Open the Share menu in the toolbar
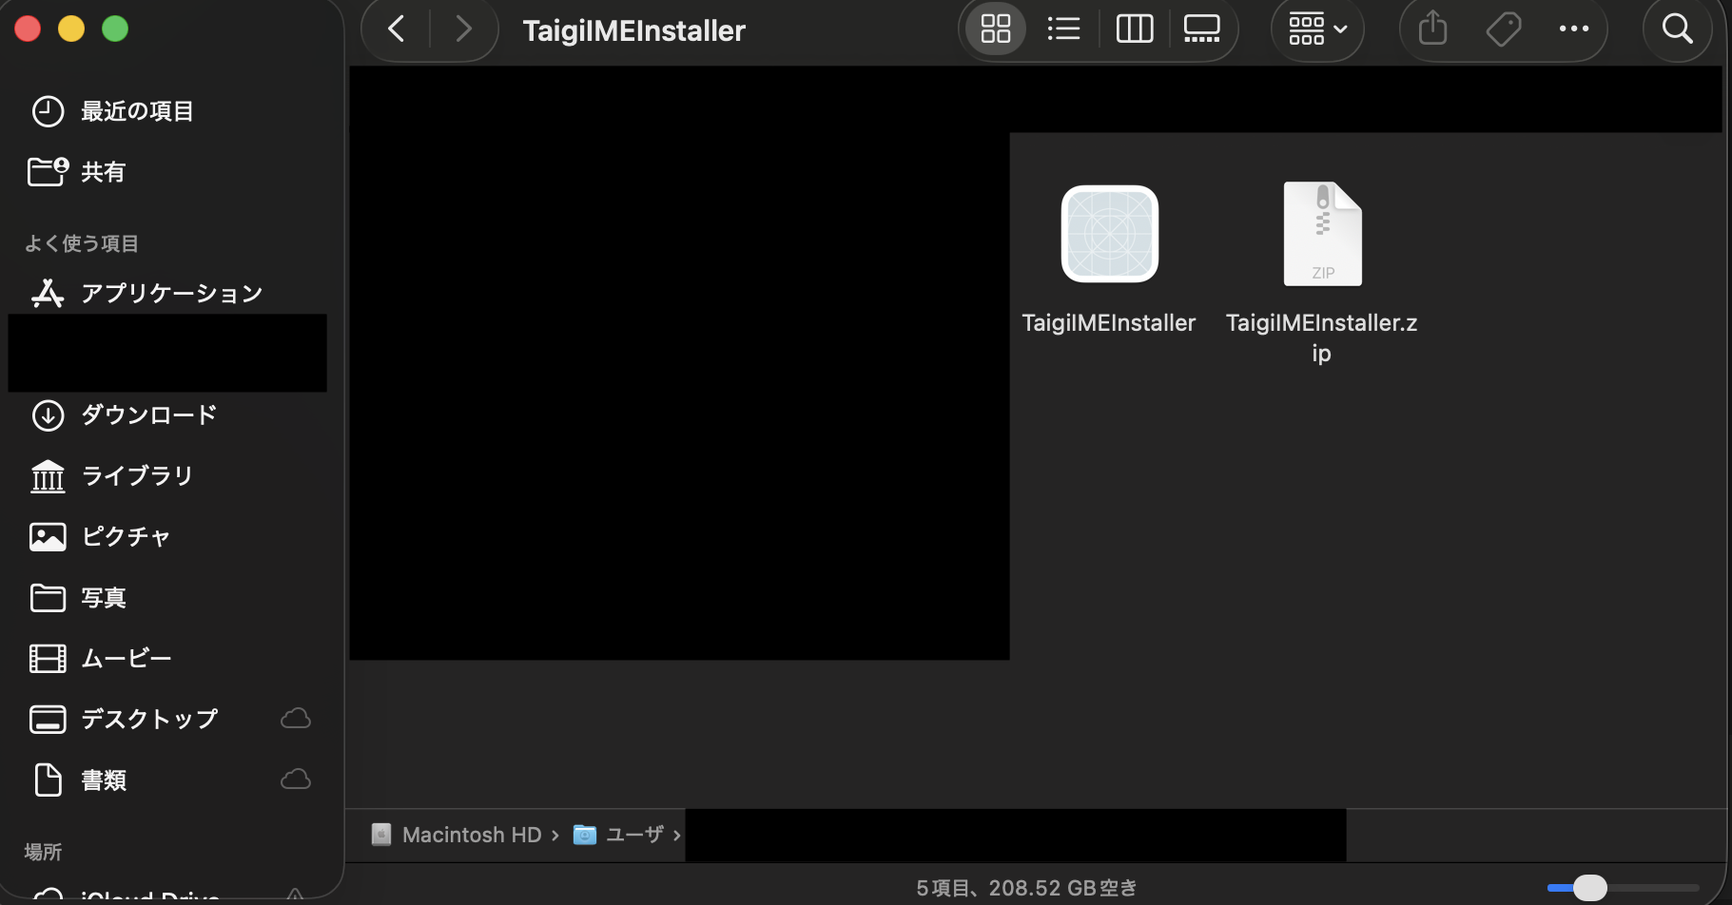 click(1431, 29)
